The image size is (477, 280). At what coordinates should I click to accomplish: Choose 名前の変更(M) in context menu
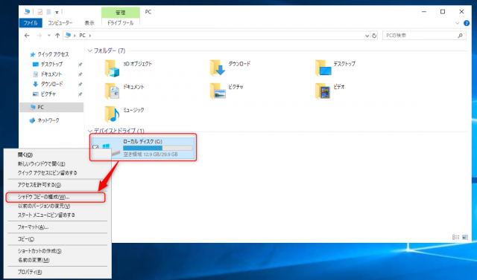[58, 260]
